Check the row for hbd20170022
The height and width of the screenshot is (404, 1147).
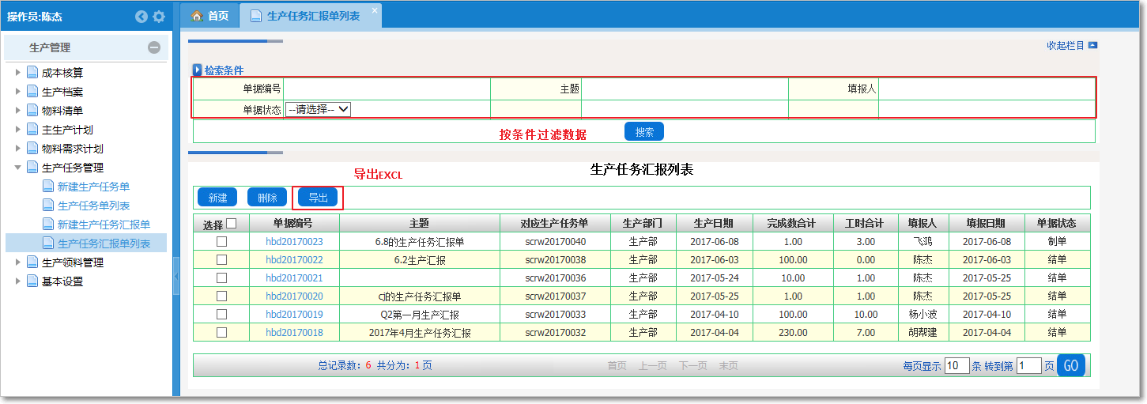[221, 259]
